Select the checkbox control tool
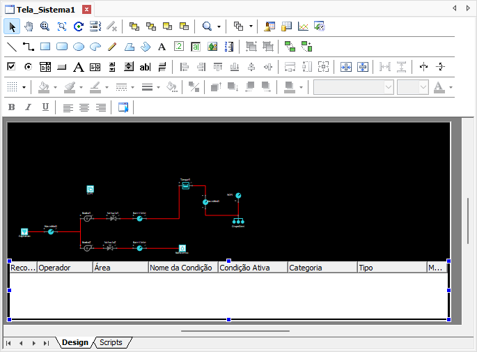477x352 pixels. point(11,67)
